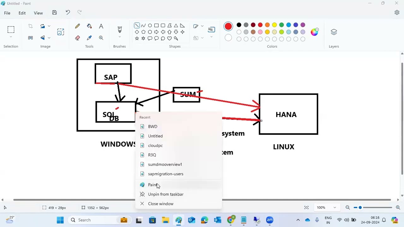Select the rectangular Selection tool
Screen dimensions: 404x227
11,30
